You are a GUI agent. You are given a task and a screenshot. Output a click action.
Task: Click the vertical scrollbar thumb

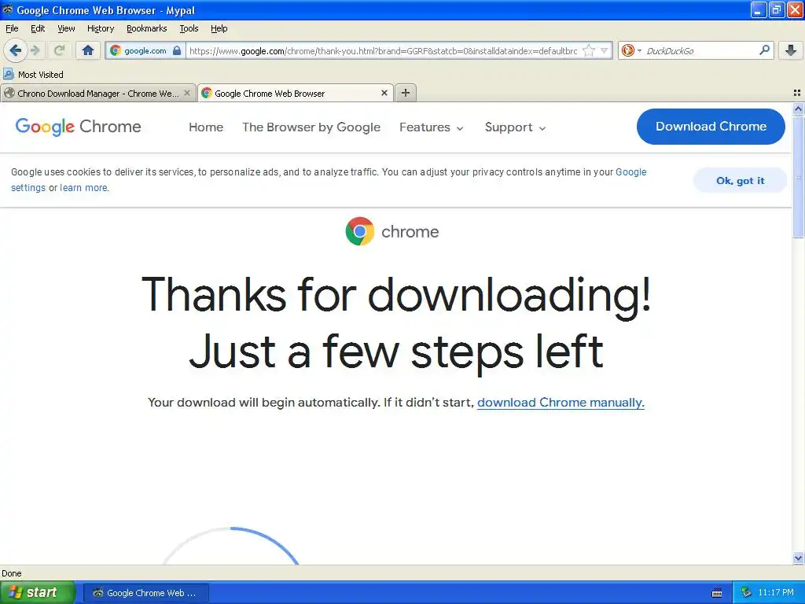[798, 176]
